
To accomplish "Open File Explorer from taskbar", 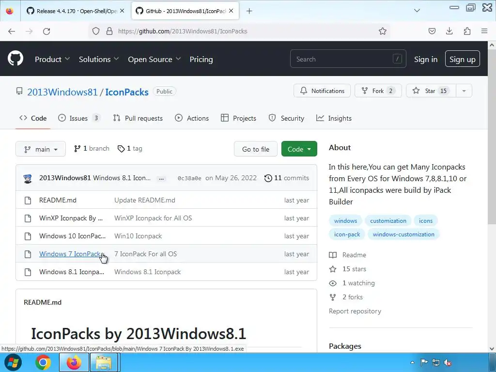I will coord(104,362).
